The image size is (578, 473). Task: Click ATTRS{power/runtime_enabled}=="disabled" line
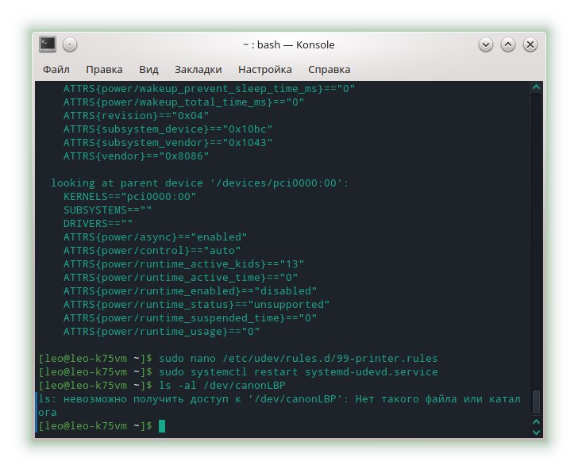[190, 291]
